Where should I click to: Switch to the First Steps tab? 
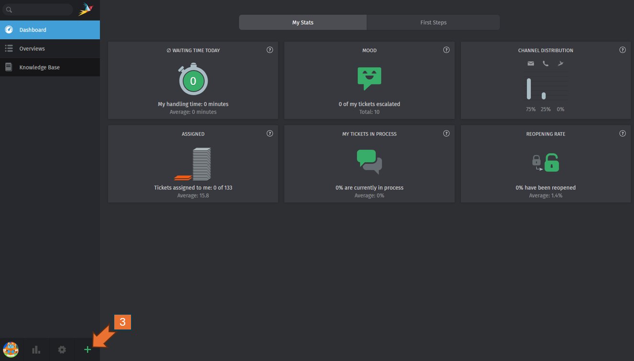433,22
